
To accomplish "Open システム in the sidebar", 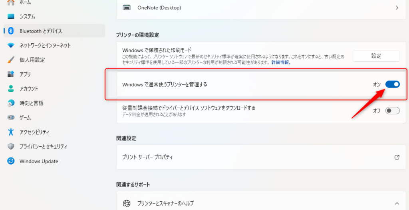I will point(27,17).
